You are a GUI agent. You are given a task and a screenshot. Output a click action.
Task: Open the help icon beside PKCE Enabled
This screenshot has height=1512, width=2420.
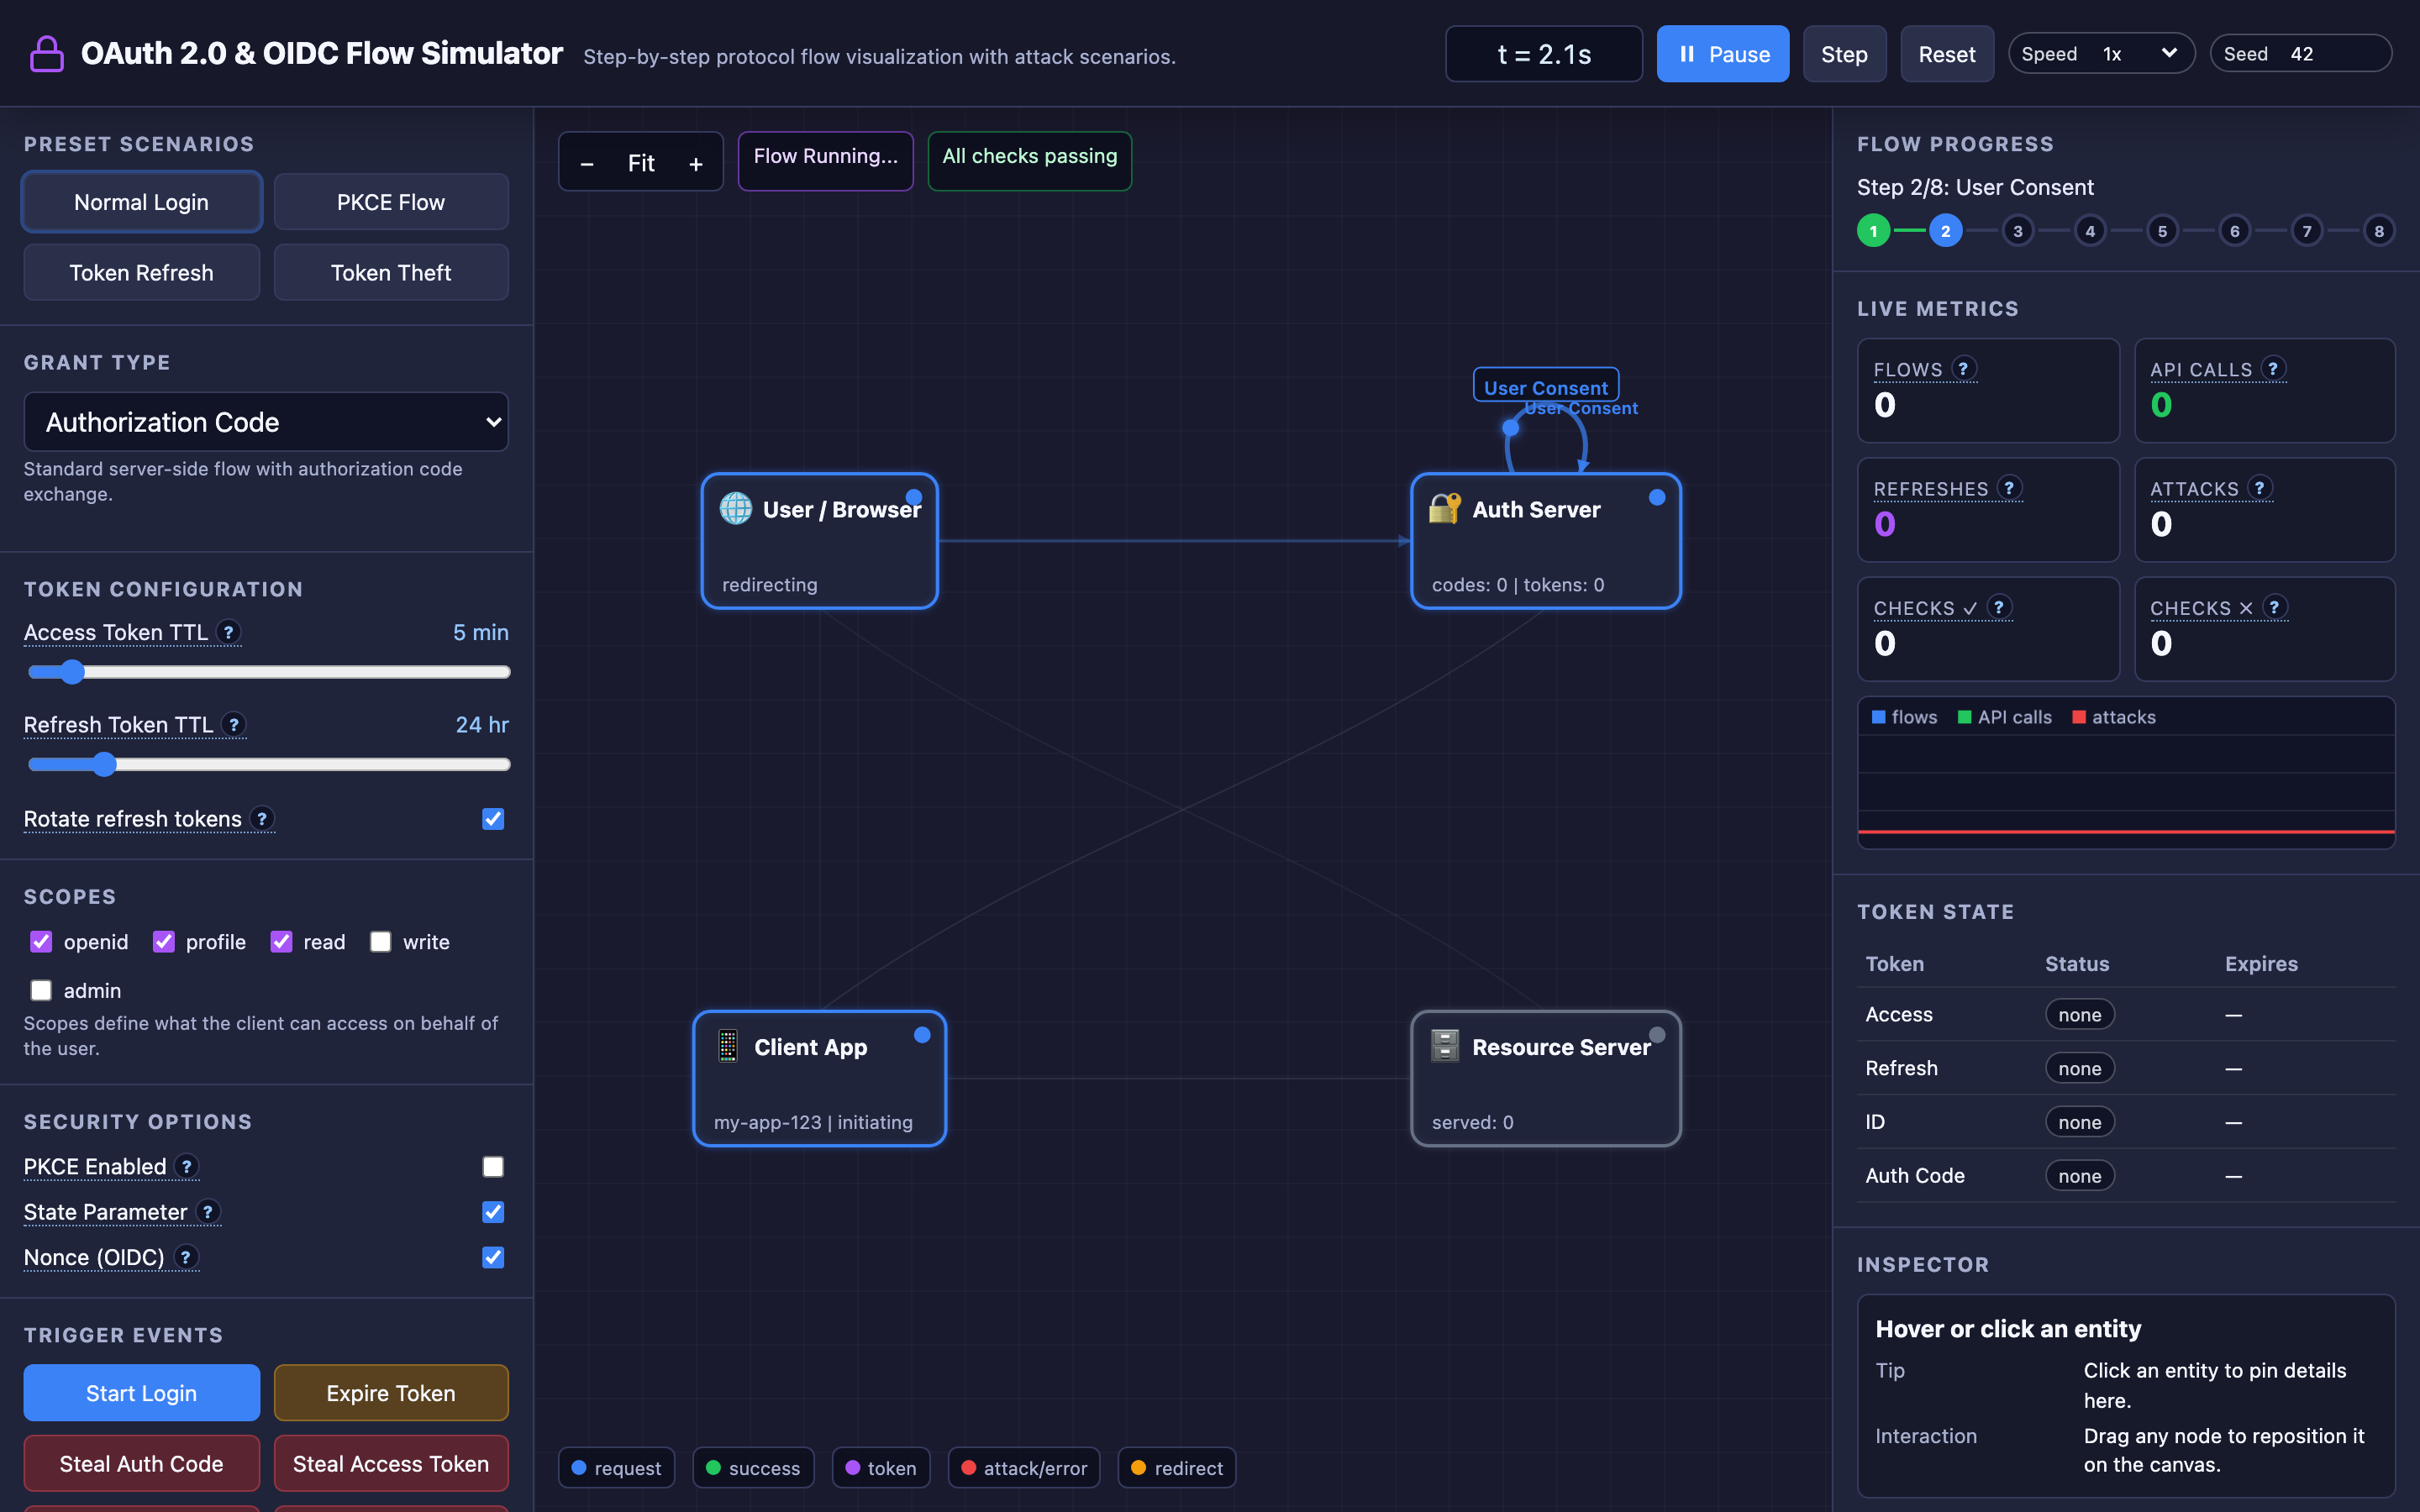(186, 1166)
